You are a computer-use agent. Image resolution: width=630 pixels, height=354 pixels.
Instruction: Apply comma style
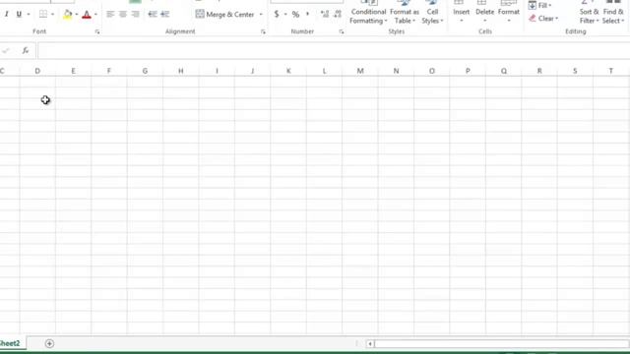(308, 15)
